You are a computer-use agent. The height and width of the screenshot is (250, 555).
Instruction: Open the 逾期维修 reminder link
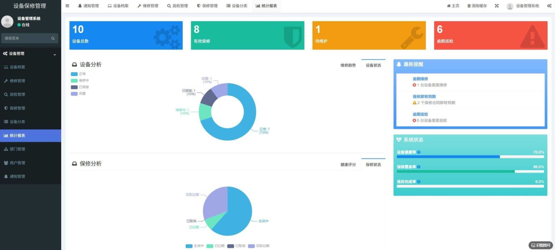(420, 79)
